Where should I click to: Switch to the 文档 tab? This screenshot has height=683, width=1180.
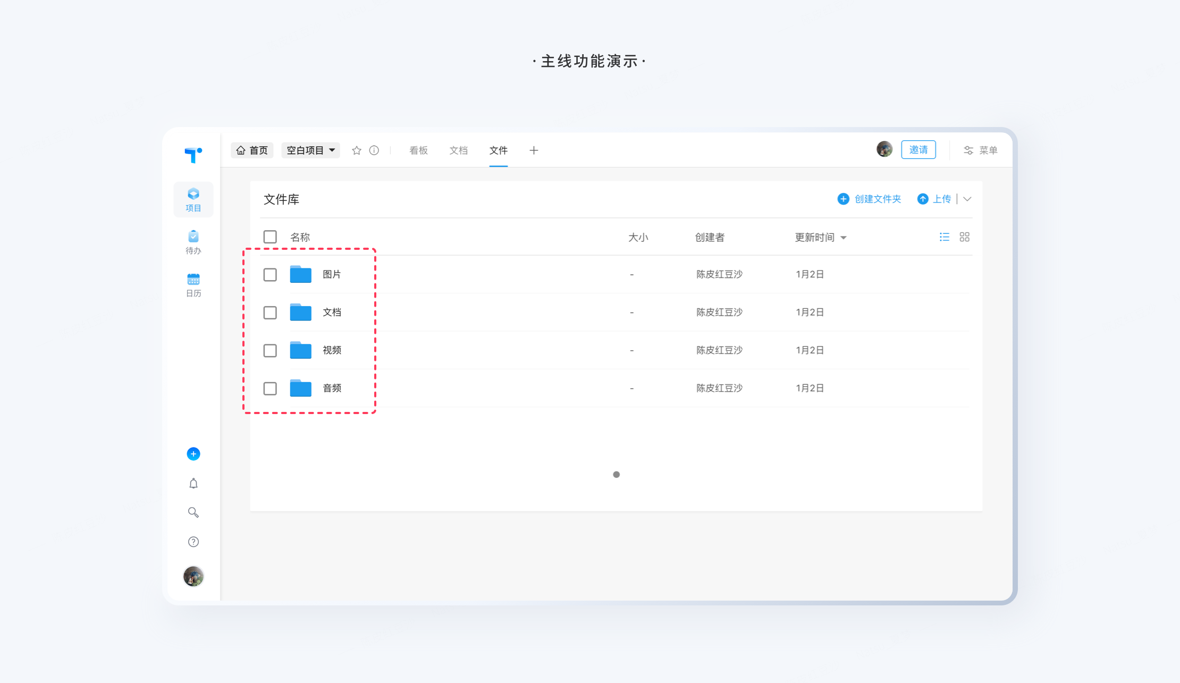pyautogui.click(x=458, y=150)
